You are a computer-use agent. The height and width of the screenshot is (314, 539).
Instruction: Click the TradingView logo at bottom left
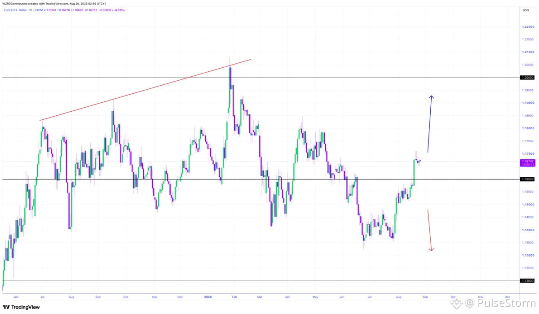[x=21, y=307]
